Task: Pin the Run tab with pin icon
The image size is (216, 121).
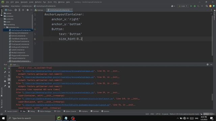Action: 5,86
